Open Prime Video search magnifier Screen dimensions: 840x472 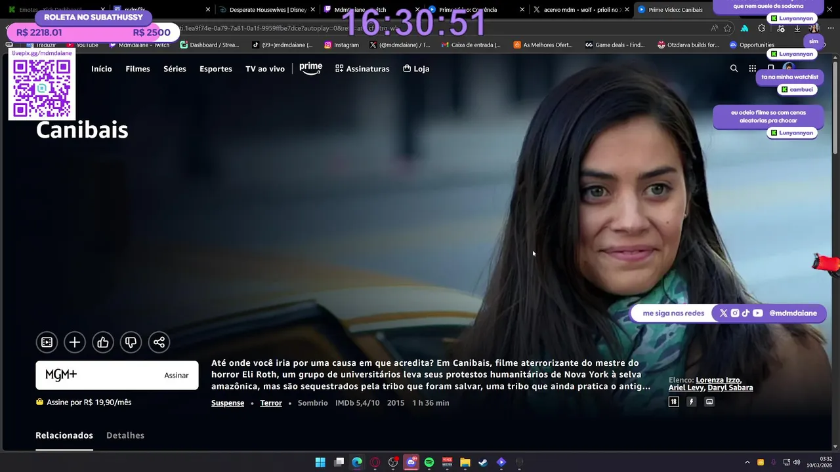734,68
